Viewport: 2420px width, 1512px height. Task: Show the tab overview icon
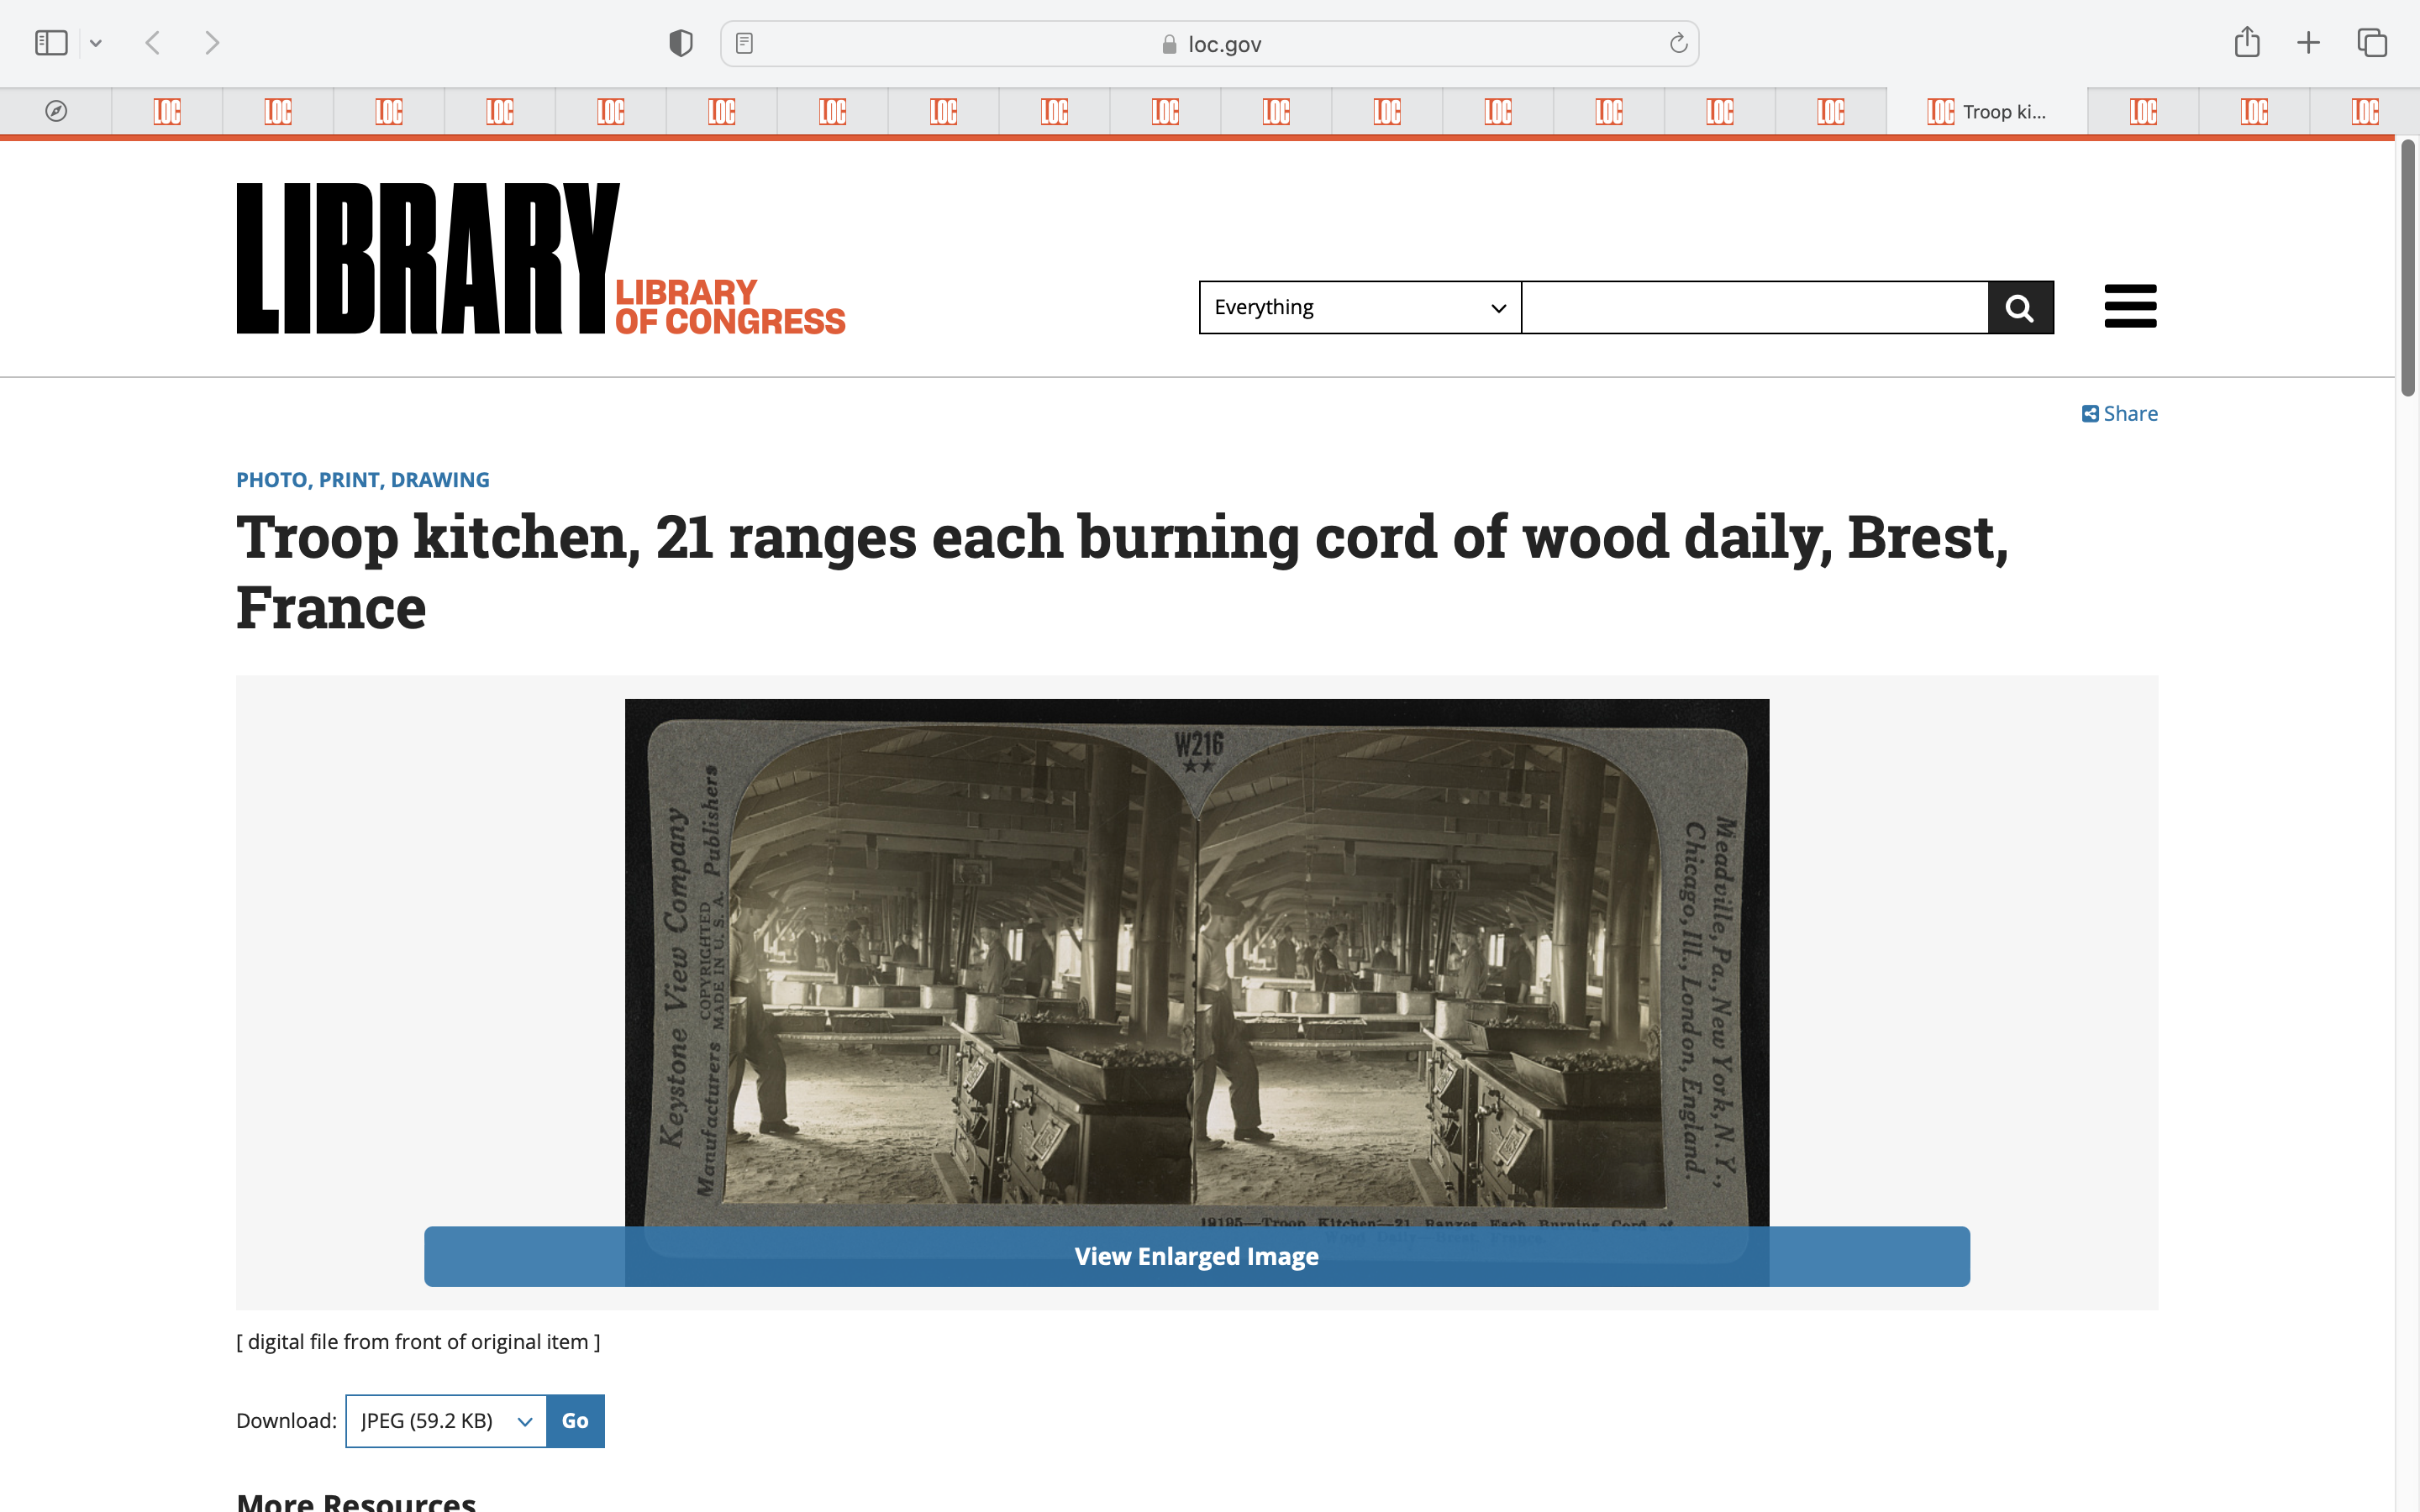[2371, 43]
